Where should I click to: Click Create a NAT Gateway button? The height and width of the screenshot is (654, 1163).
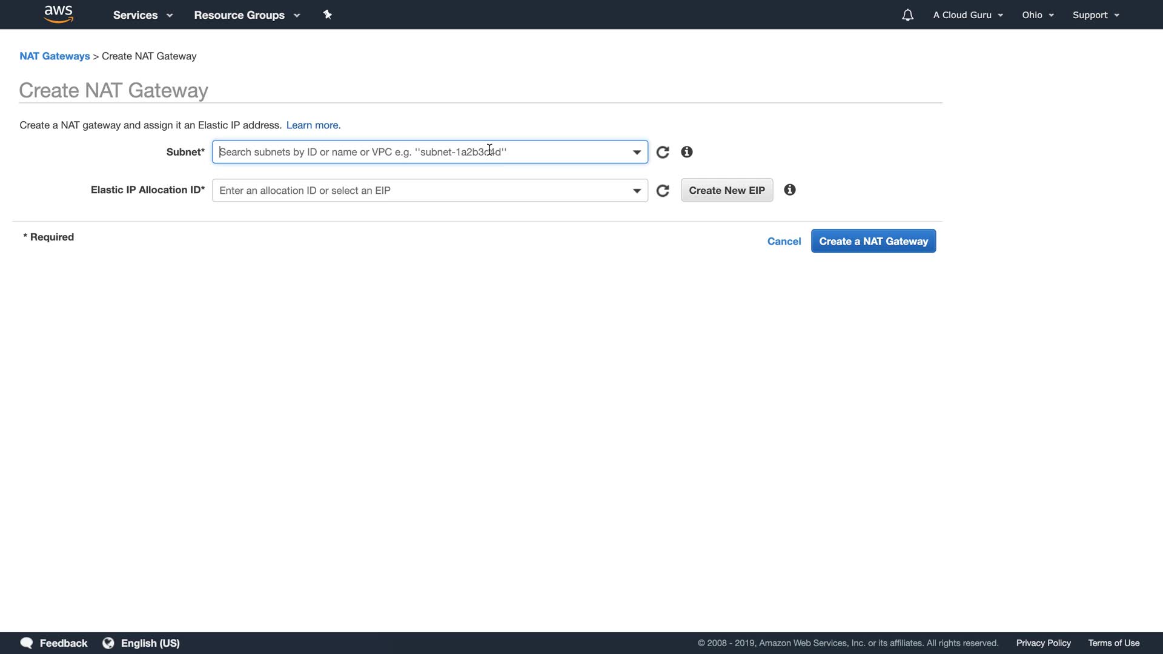coord(873,241)
